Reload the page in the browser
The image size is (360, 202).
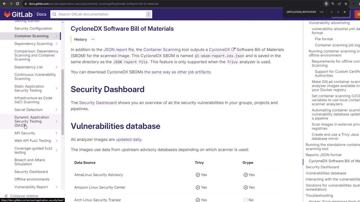pos(17,4)
